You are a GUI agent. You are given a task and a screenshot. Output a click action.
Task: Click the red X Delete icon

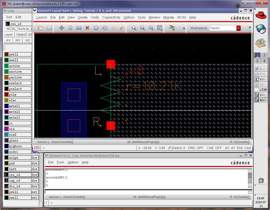point(87,28)
